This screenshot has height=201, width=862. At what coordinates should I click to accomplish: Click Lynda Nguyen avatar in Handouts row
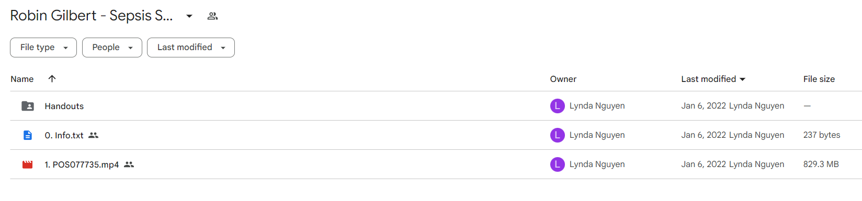click(558, 106)
